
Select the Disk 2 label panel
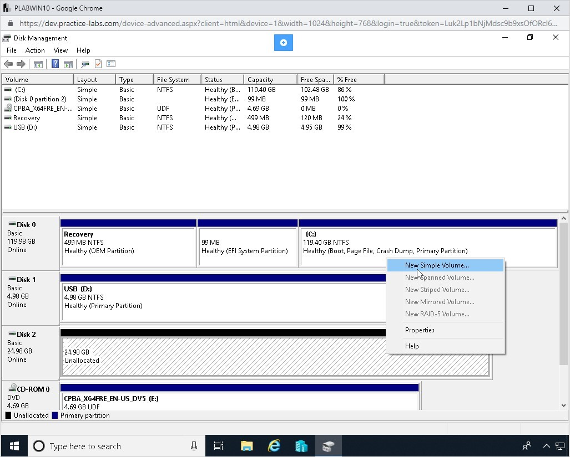point(31,352)
